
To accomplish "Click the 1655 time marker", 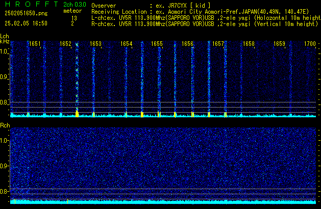I will tap(157, 44).
